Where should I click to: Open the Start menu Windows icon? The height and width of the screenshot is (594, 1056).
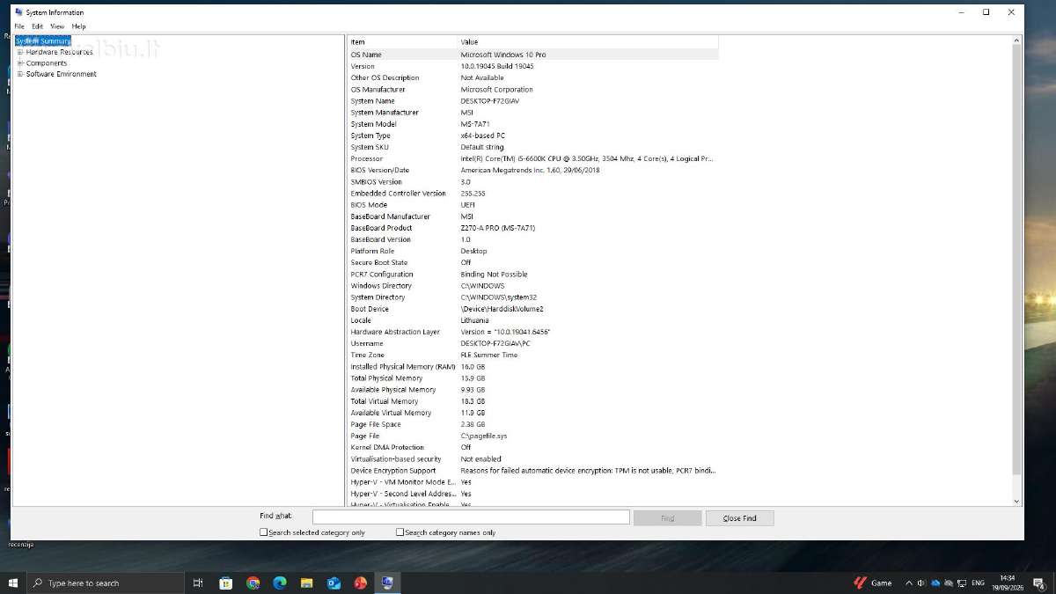tap(12, 583)
